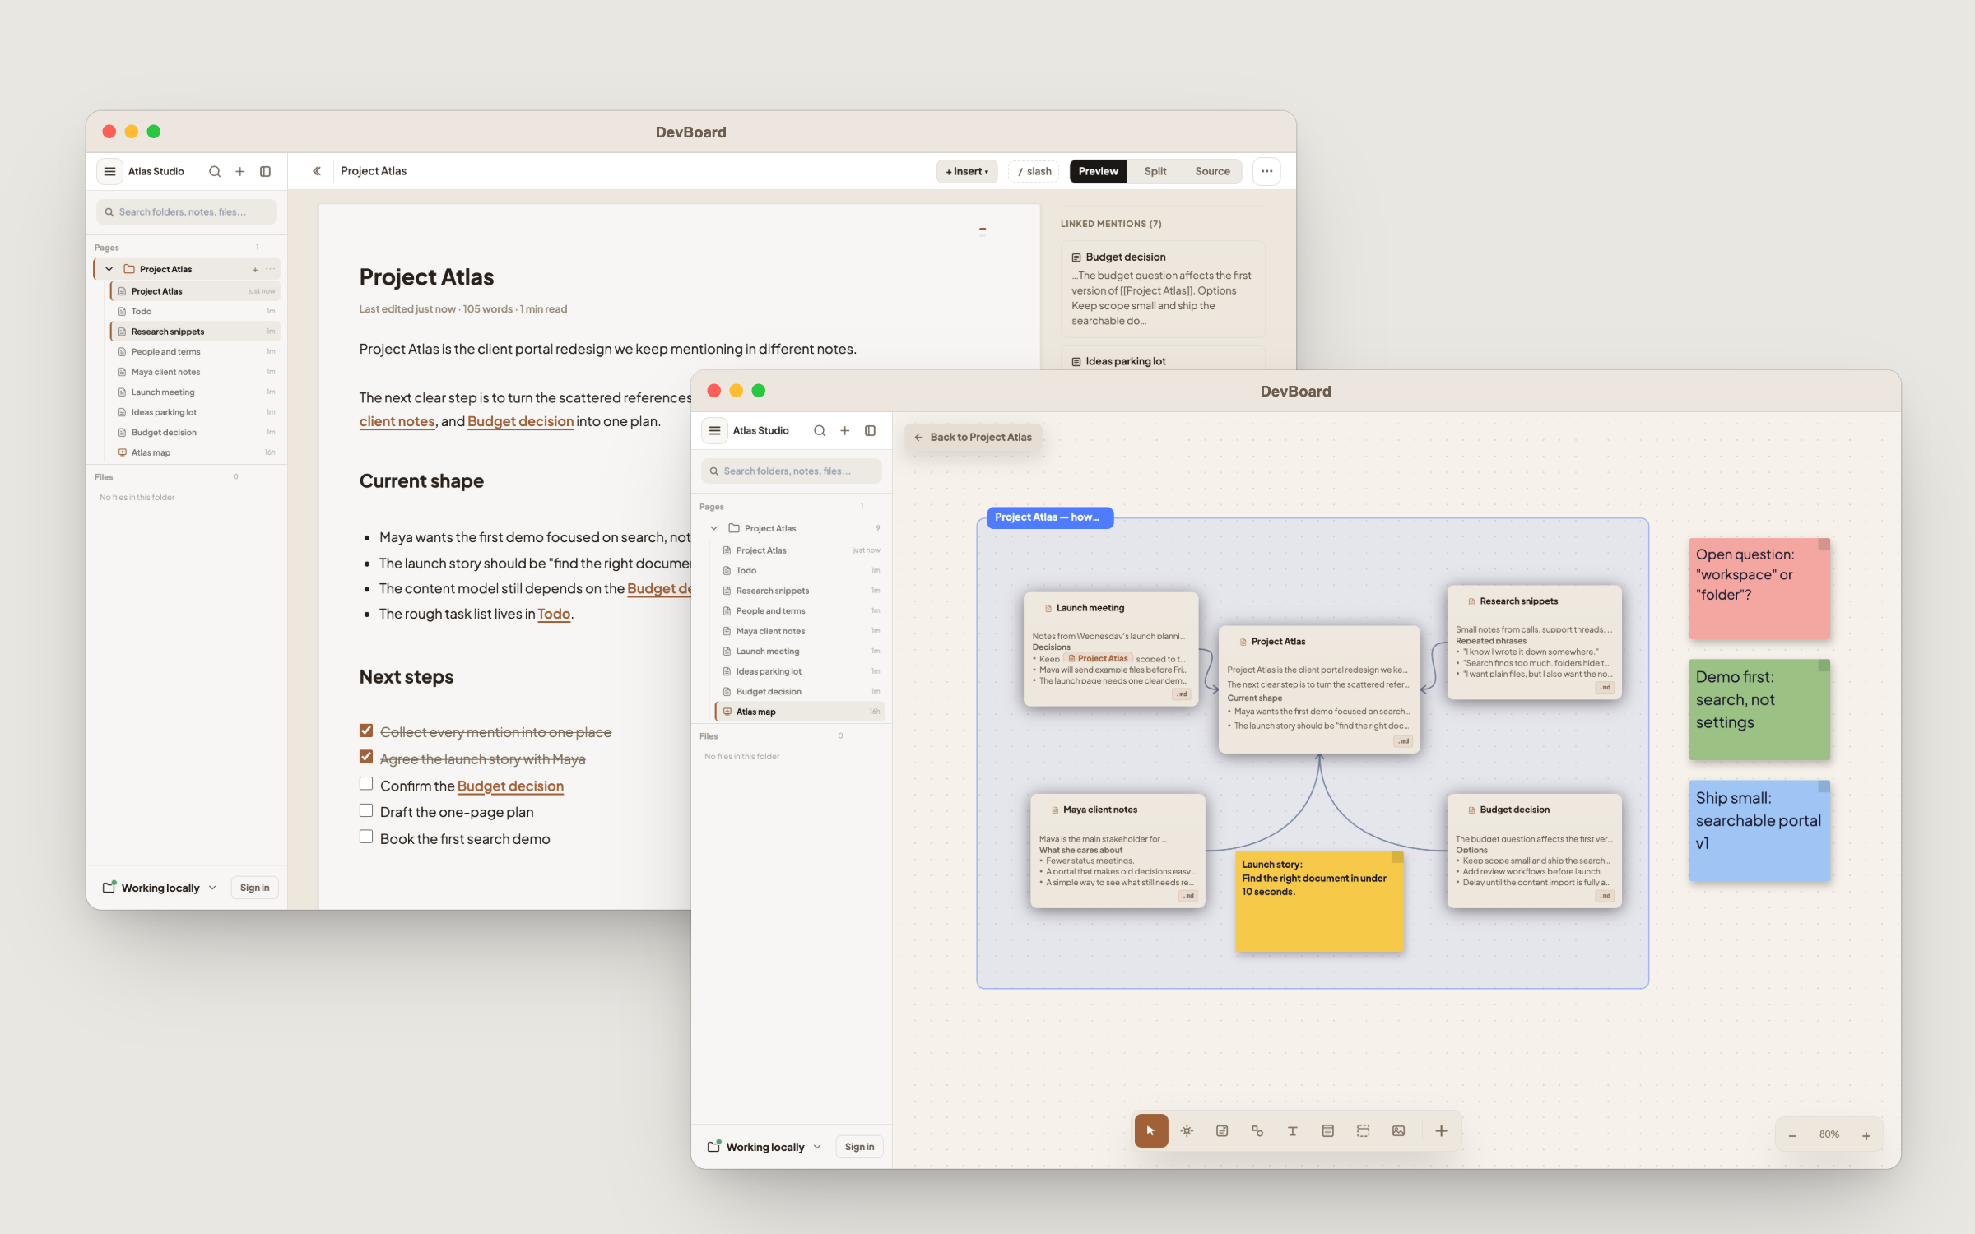The height and width of the screenshot is (1234, 1975).
Task: Click the slash command button
Action: click(x=1034, y=171)
